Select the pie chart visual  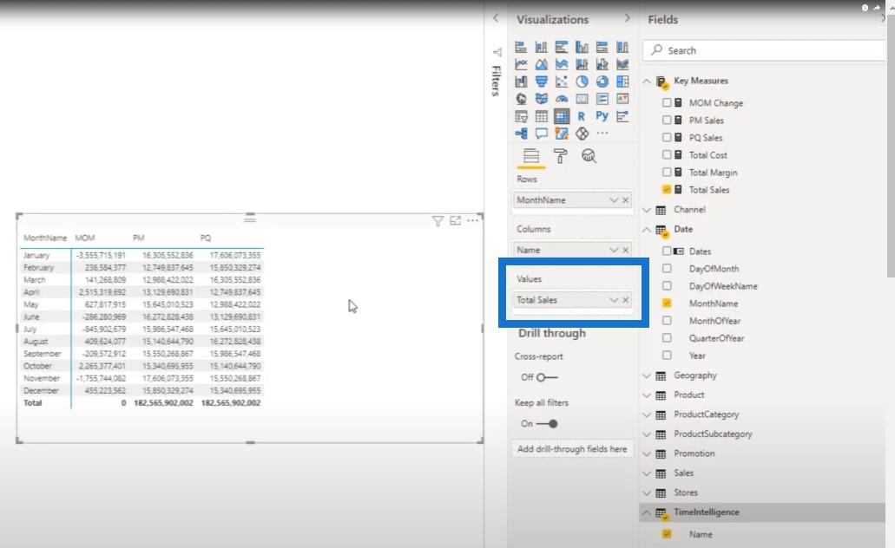pos(582,82)
